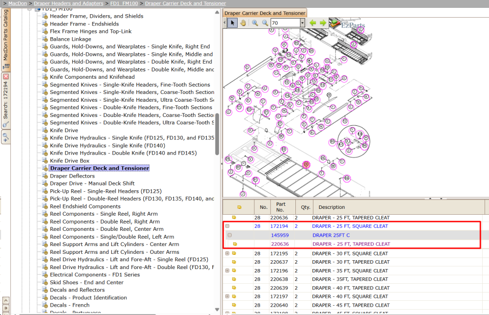Viewport: 489px width, 315px height.
Task: Select Pick-Up Reel - Single-Reel Headers (FD125)
Action: click(106, 191)
